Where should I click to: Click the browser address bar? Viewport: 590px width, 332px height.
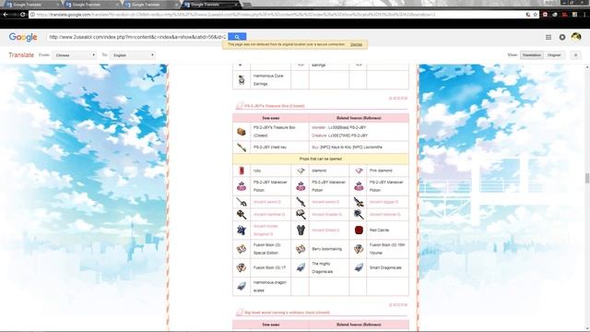pos(278,15)
